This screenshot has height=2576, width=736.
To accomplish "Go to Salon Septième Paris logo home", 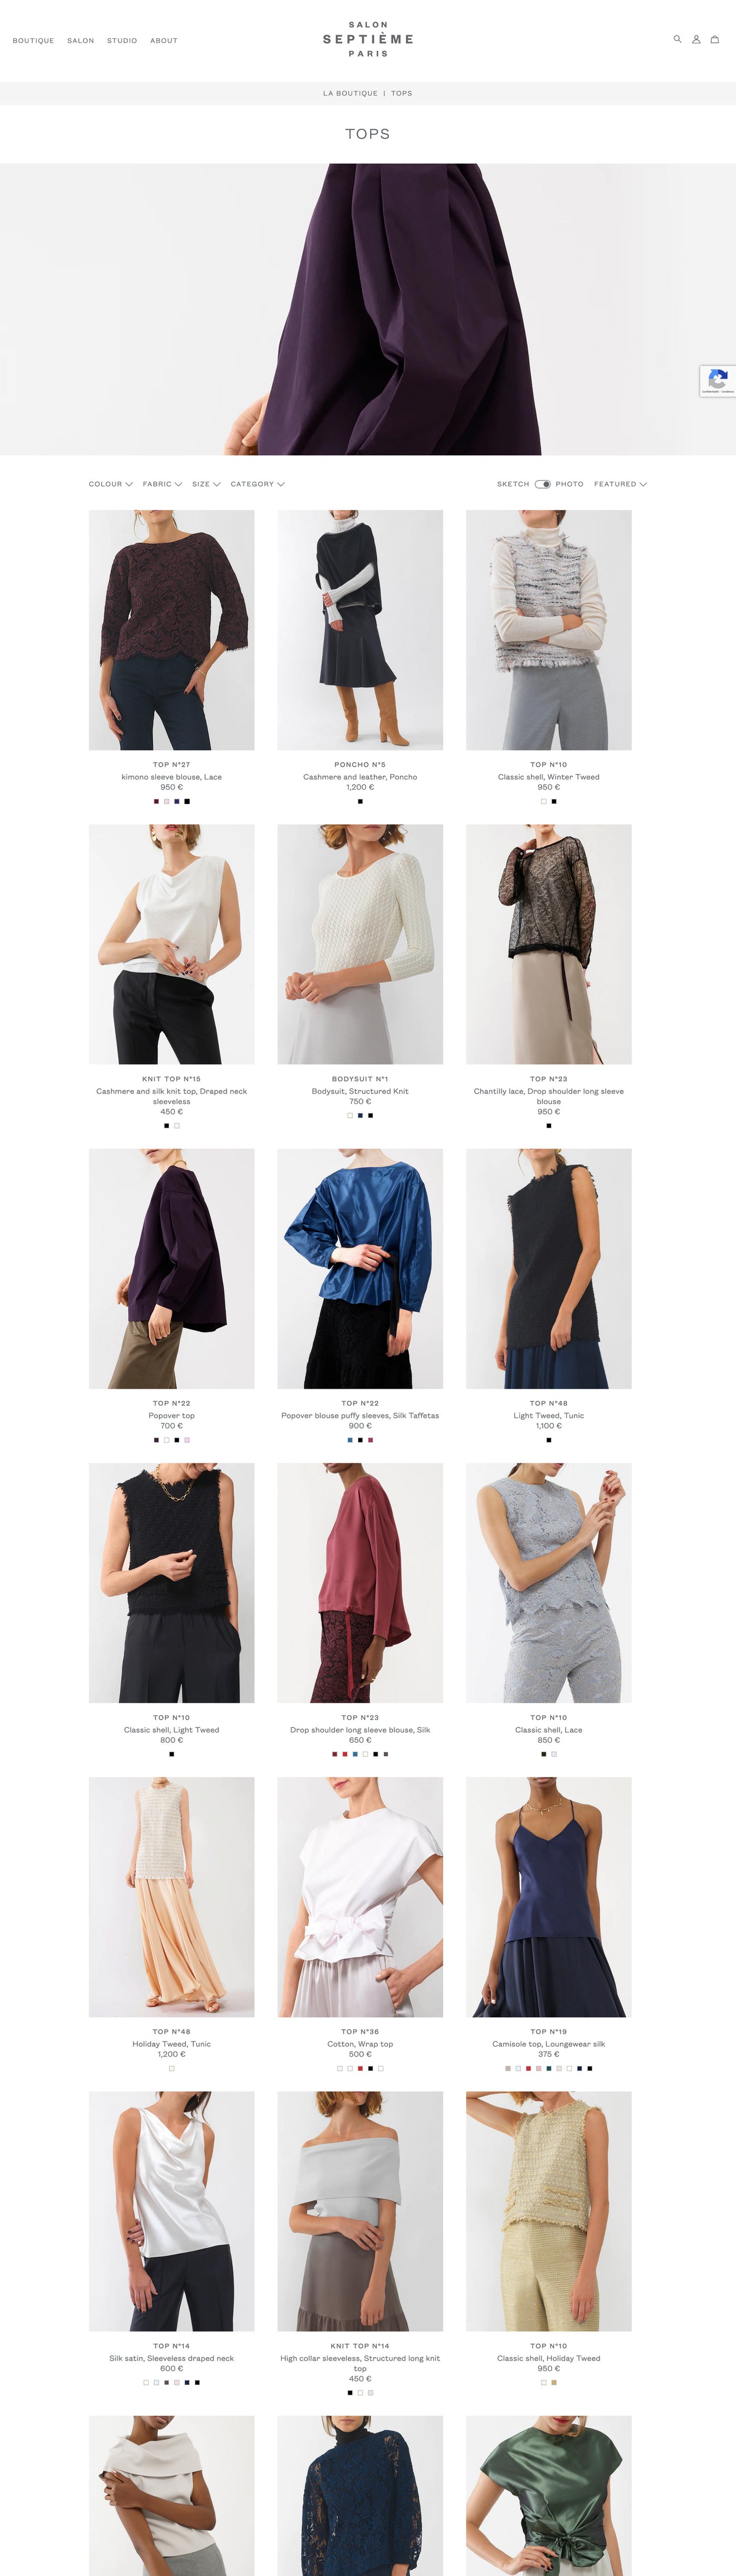I will 368,39.
